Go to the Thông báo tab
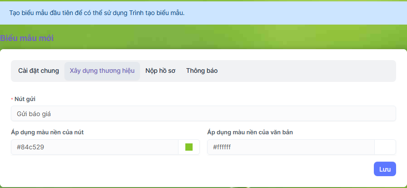The image size is (407, 188). point(202,71)
